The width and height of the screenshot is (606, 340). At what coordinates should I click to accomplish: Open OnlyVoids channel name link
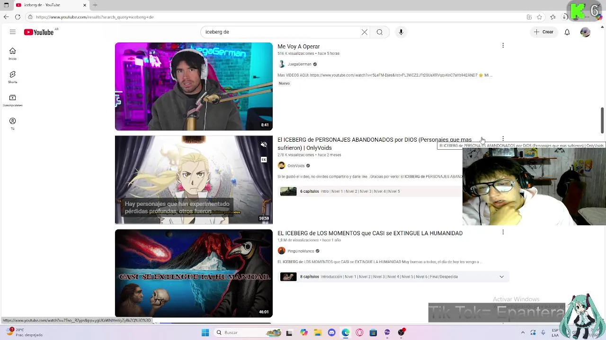296,166
